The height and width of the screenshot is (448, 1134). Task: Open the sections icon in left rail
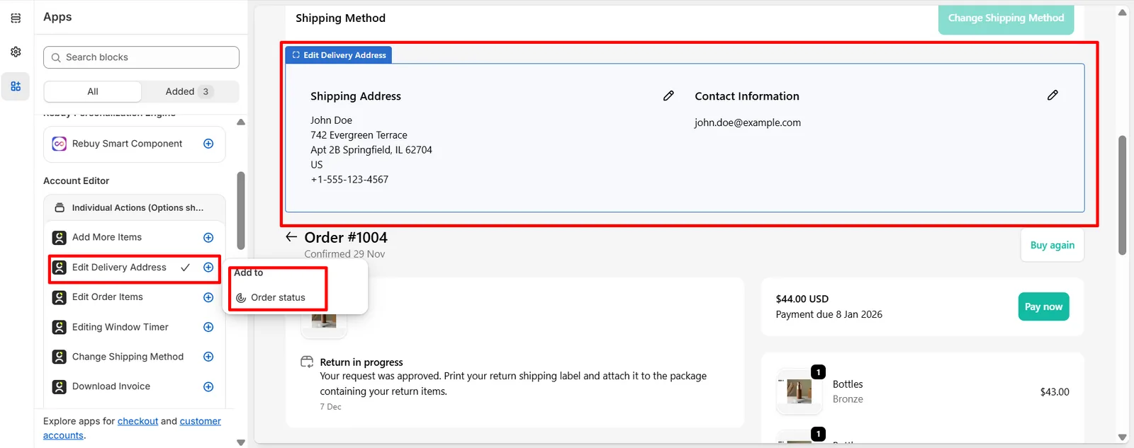(16, 18)
